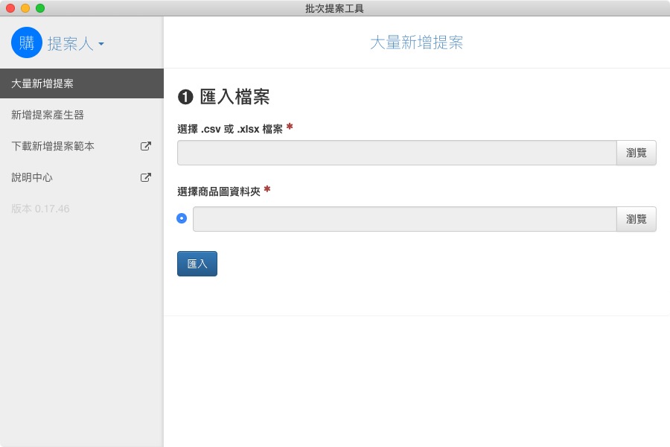
Task: Click the csv/xlsx file path field
Action: 397,153
